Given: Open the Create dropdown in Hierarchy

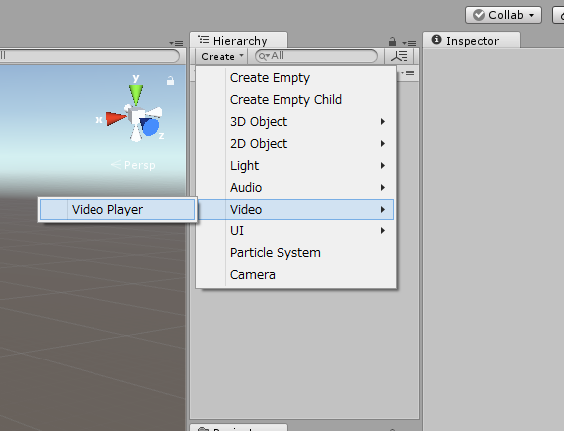Looking at the screenshot, I should point(222,56).
